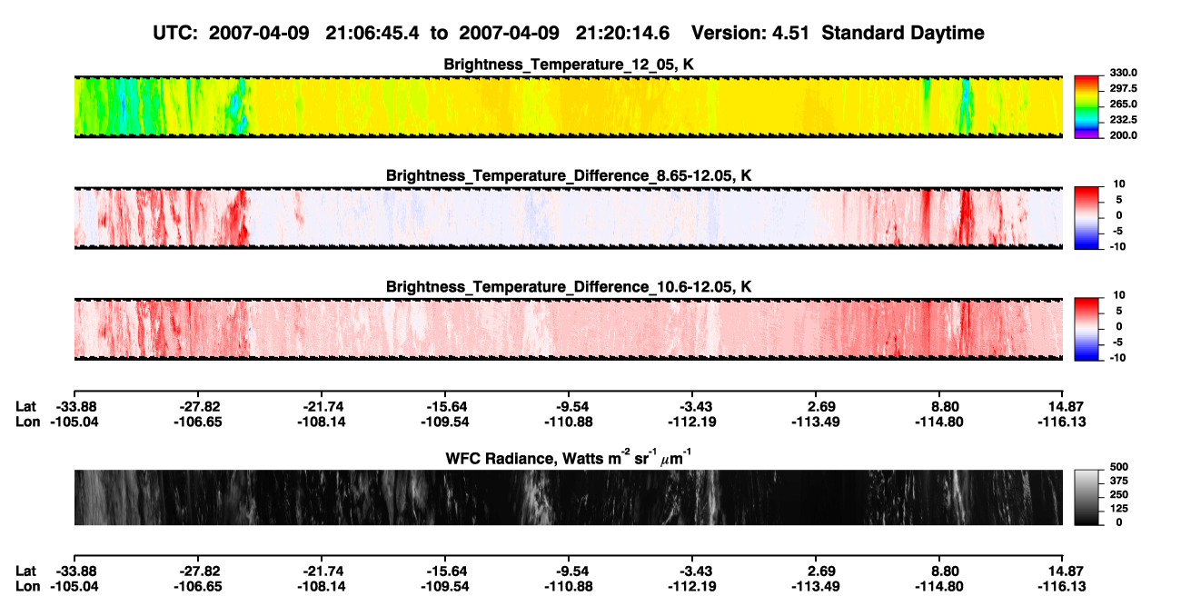The height and width of the screenshot is (606, 1181).
Task: Click the Brightness_Temperature_12_05 image strip
Action: click(569, 106)
